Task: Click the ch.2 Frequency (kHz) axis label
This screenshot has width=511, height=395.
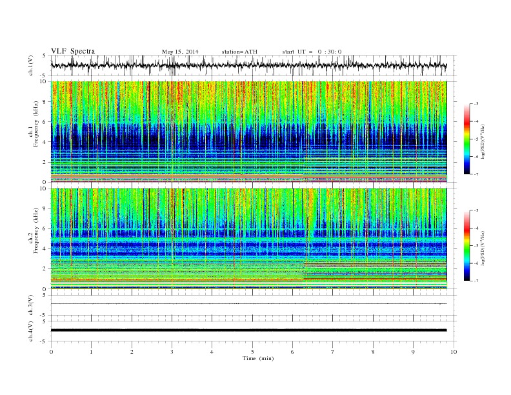Action: click(x=34, y=230)
